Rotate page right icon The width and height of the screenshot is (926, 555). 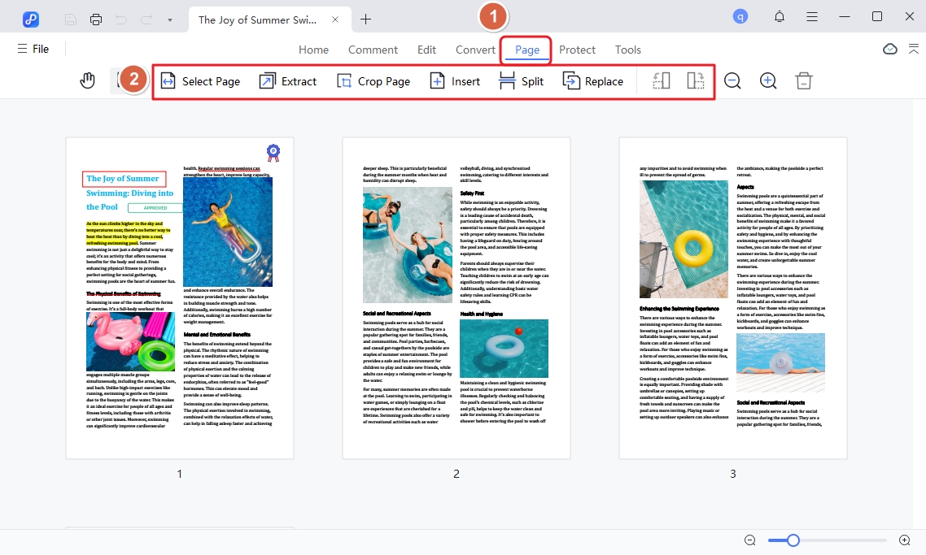[x=695, y=81]
